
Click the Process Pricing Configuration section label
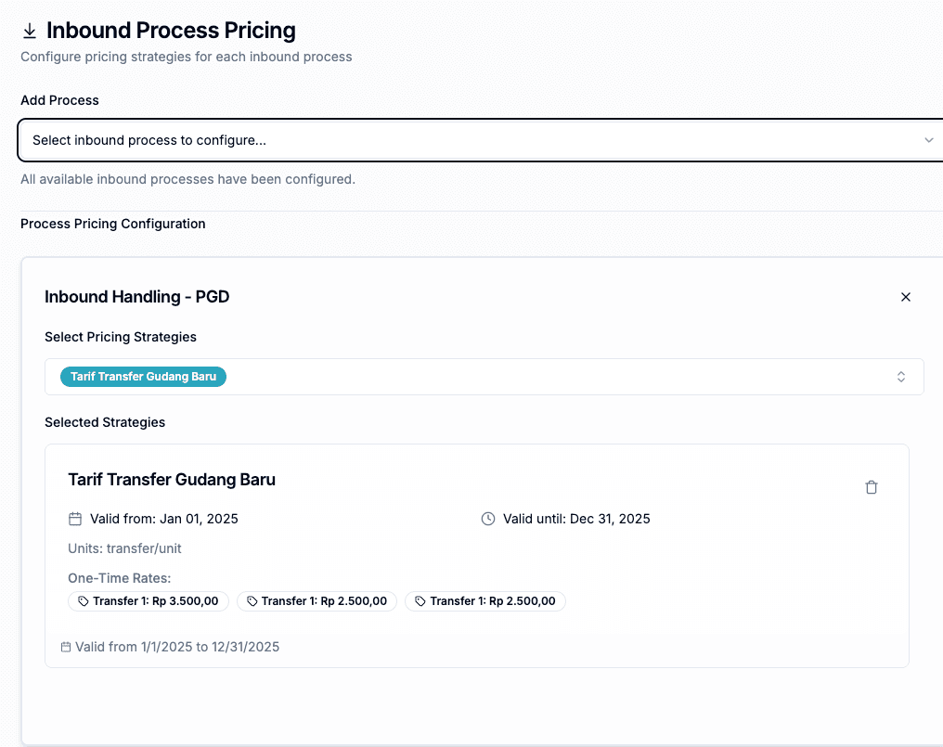(113, 224)
